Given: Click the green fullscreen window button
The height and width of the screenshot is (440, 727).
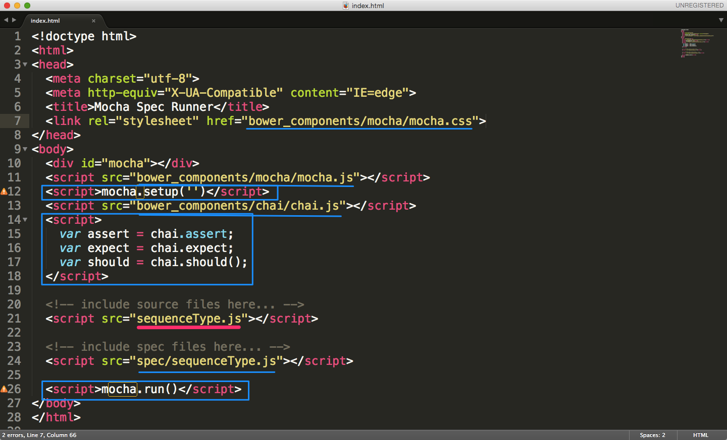Looking at the screenshot, I should coord(27,6).
